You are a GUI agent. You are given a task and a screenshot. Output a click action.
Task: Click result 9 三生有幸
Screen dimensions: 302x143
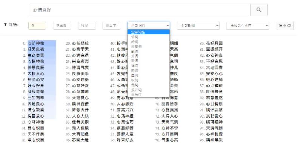36,98
